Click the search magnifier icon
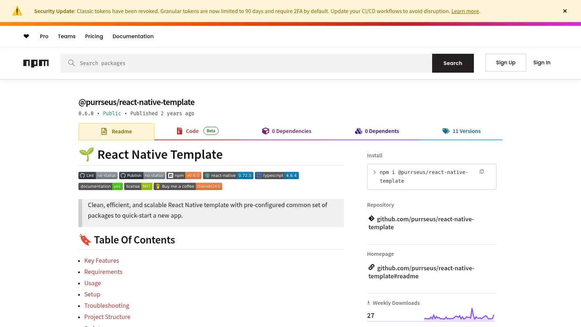The height and width of the screenshot is (327, 581). [x=72, y=63]
